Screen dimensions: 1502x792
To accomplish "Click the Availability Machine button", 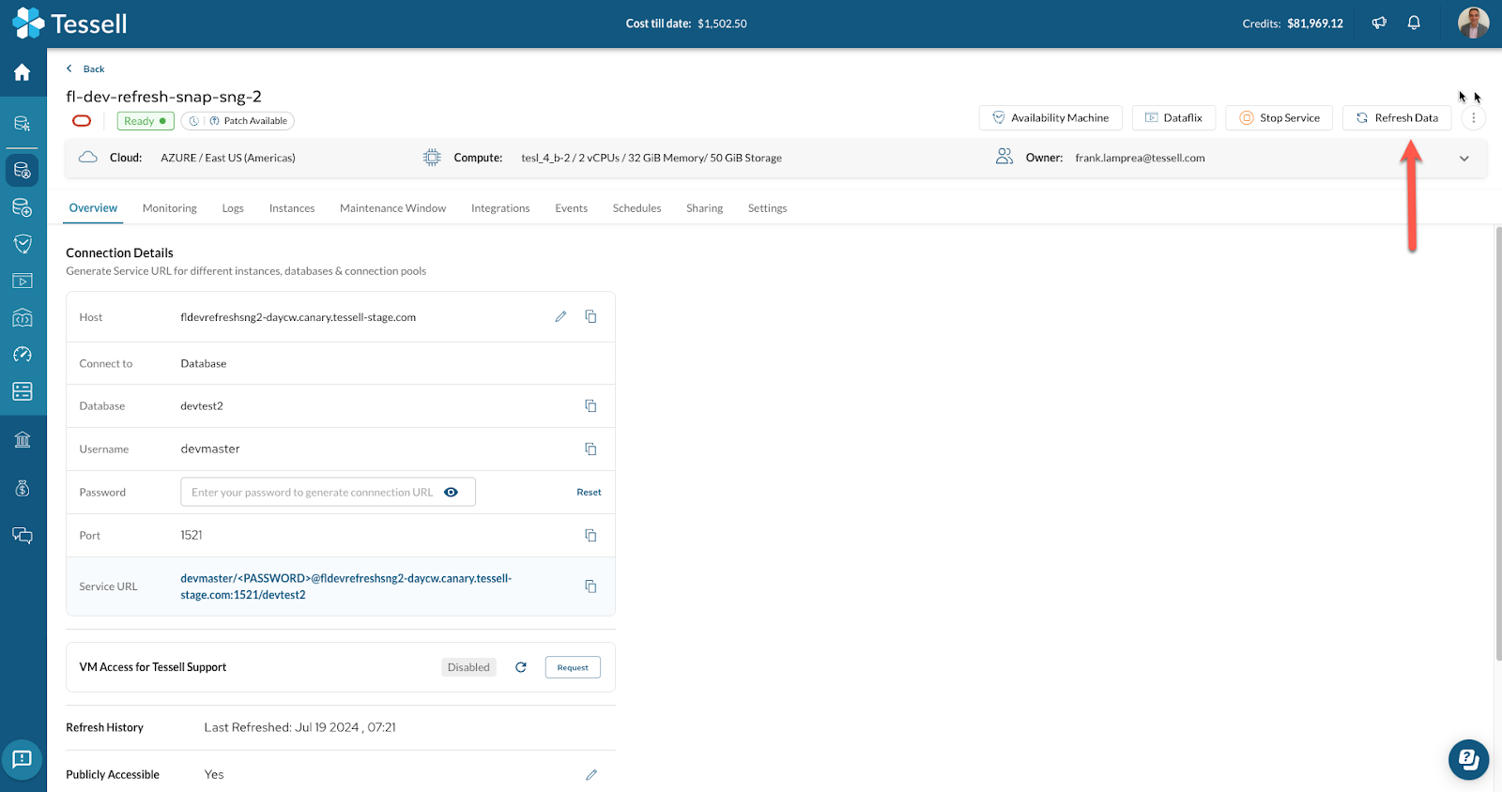I will pos(1050,118).
